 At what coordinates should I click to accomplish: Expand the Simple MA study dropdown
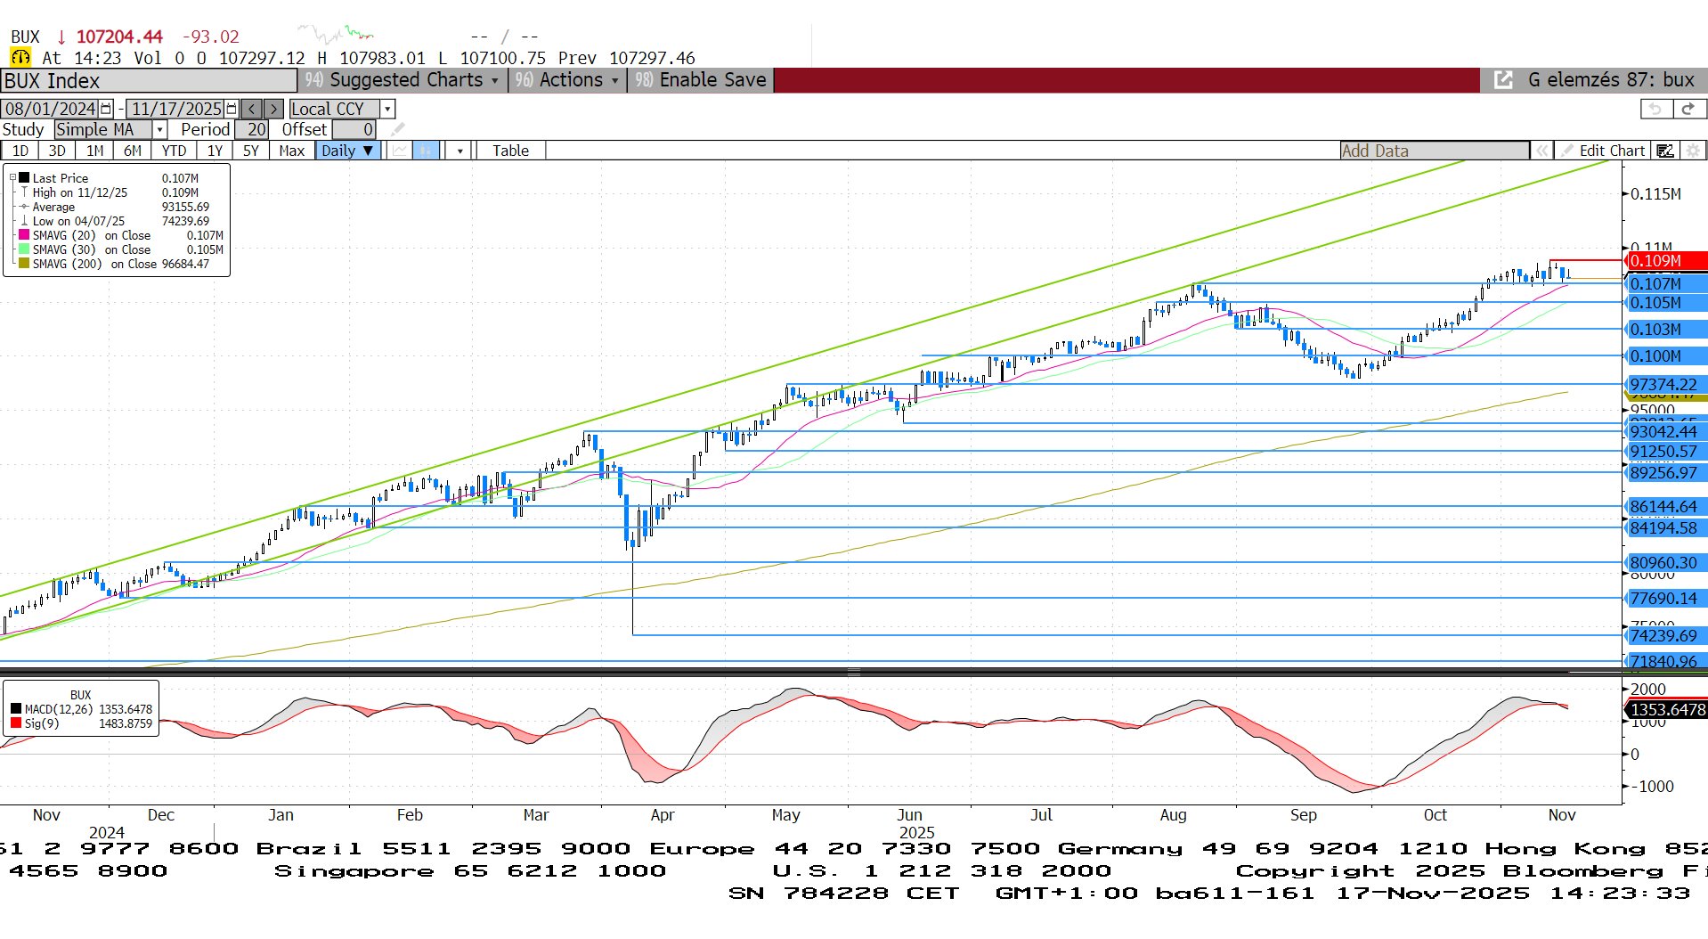160,130
